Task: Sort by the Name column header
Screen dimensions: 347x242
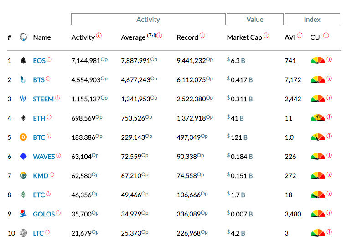Action: pyautogui.click(x=42, y=37)
